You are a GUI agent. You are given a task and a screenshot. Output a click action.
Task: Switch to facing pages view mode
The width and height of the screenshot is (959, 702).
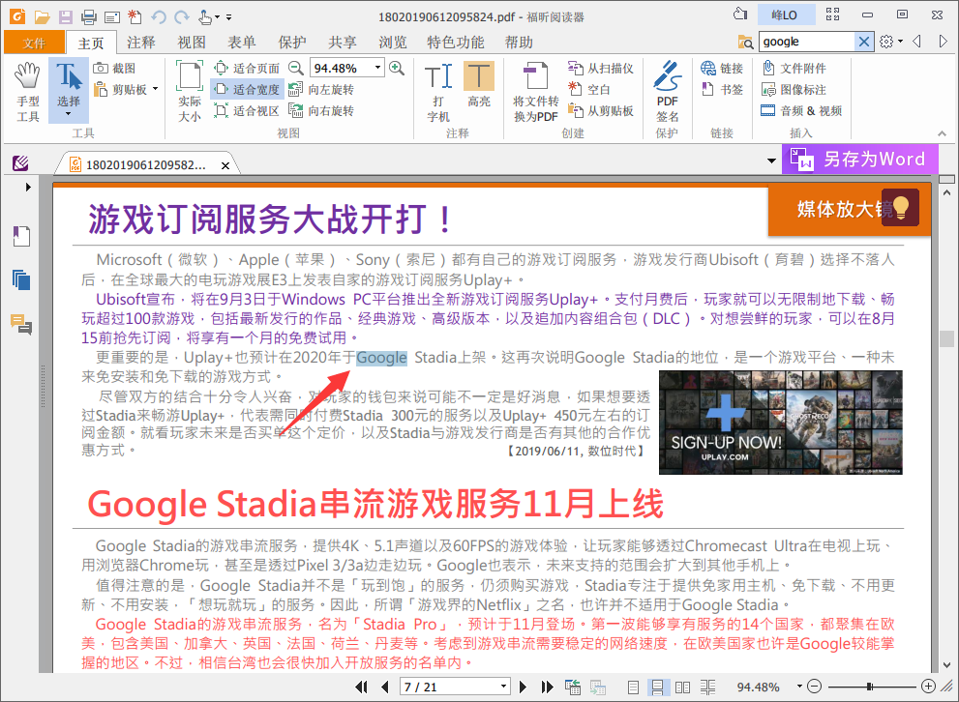(682, 687)
